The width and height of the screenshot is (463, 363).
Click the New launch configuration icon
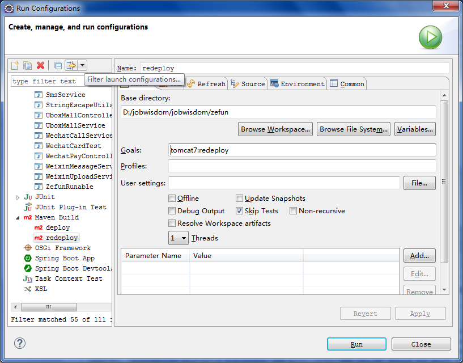coord(15,66)
